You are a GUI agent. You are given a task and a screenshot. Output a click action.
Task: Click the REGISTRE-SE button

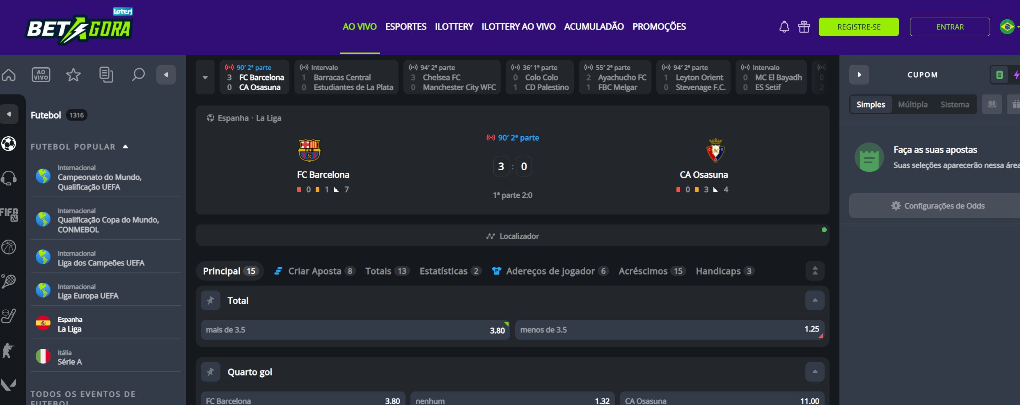click(x=858, y=27)
